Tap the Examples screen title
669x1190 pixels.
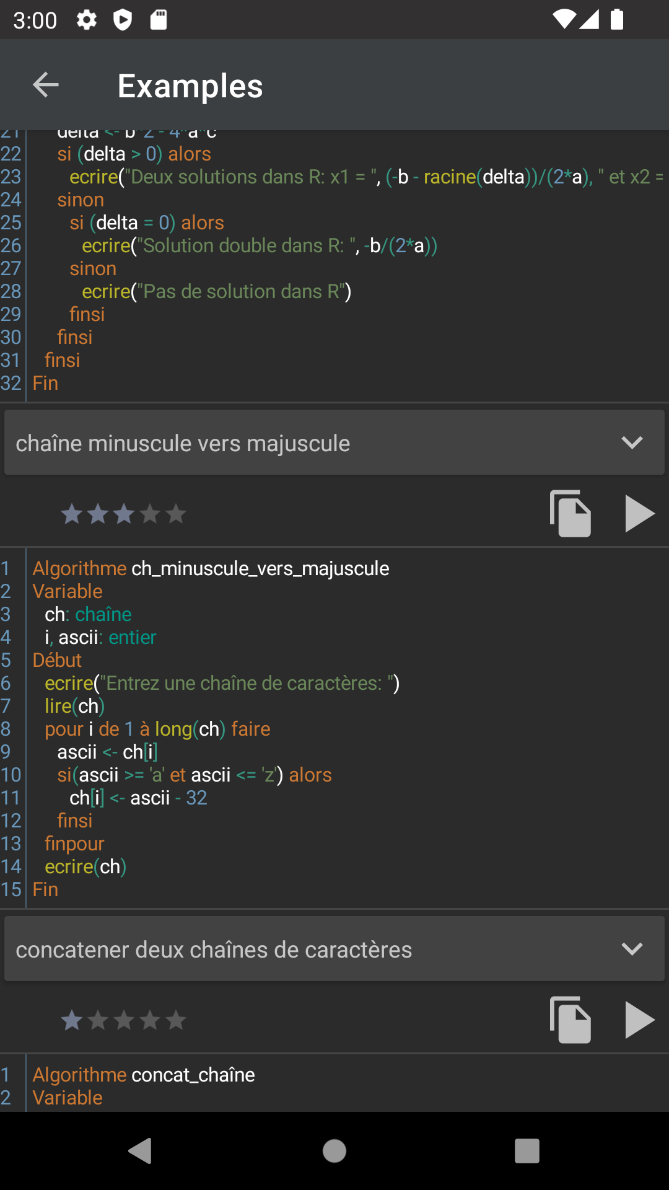[x=190, y=86]
